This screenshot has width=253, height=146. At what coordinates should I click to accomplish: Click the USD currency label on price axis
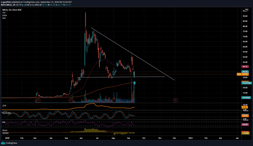tap(247, 10)
